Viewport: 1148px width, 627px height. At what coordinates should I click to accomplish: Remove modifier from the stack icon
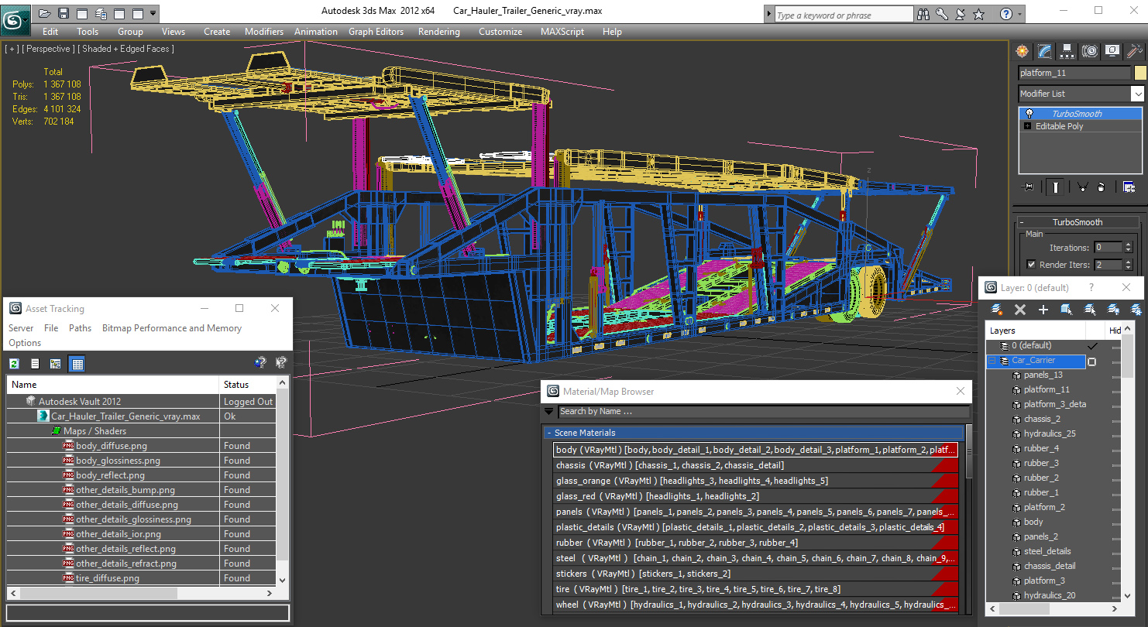click(1102, 187)
